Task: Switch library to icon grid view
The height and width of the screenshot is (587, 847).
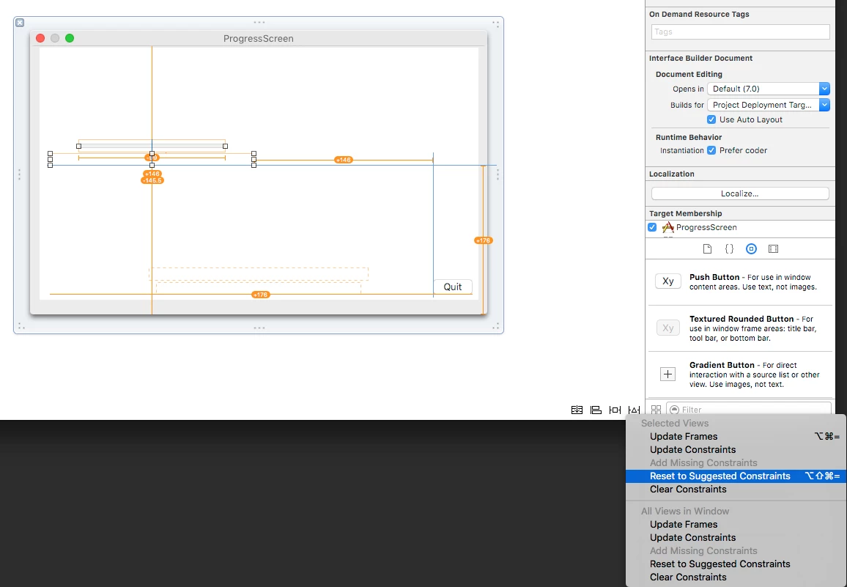Action: (x=656, y=410)
